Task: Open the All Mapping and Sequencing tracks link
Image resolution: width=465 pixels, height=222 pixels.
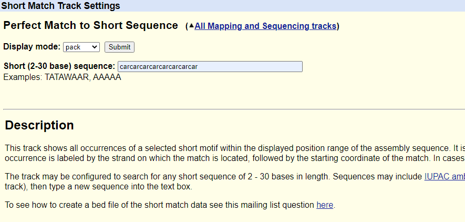Action: [265, 26]
